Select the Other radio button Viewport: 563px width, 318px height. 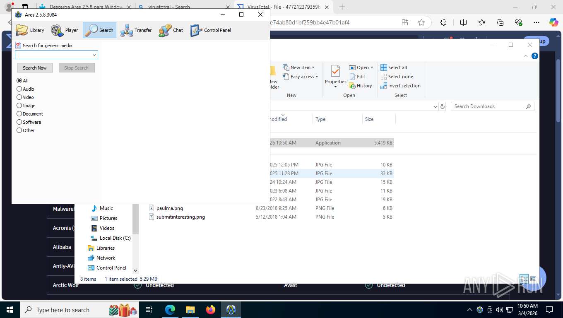(19, 130)
